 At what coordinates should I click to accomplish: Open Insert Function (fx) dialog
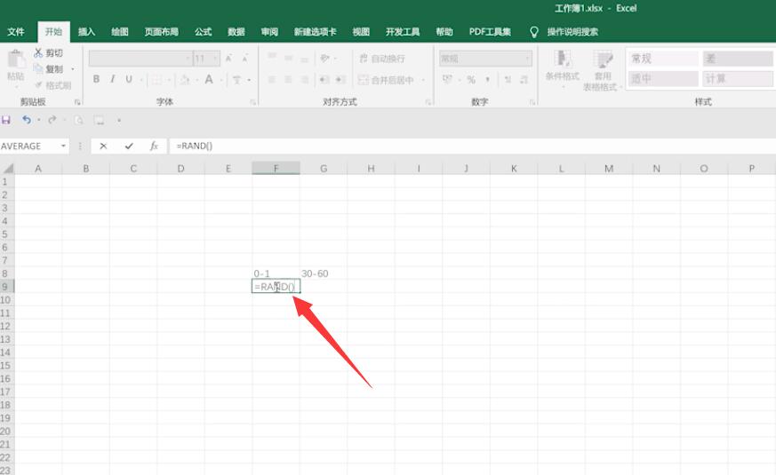pyautogui.click(x=154, y=146)
